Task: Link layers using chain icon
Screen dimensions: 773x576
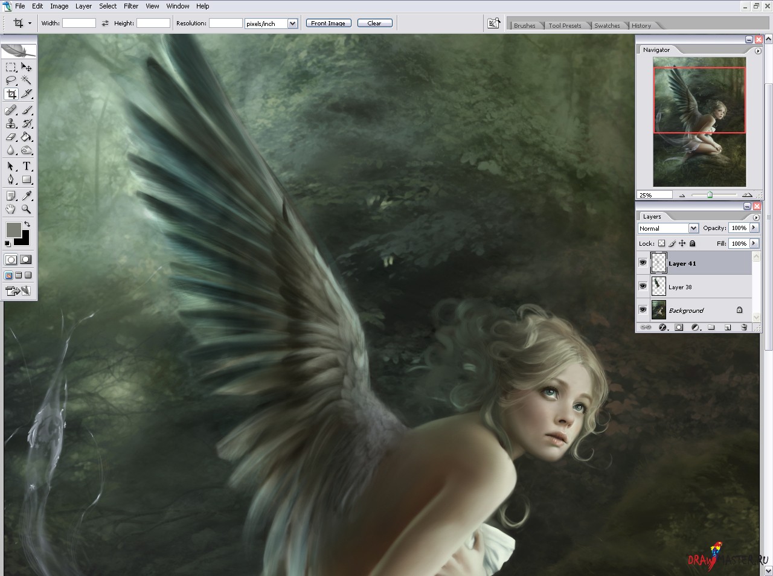Action: pos(646,327)
